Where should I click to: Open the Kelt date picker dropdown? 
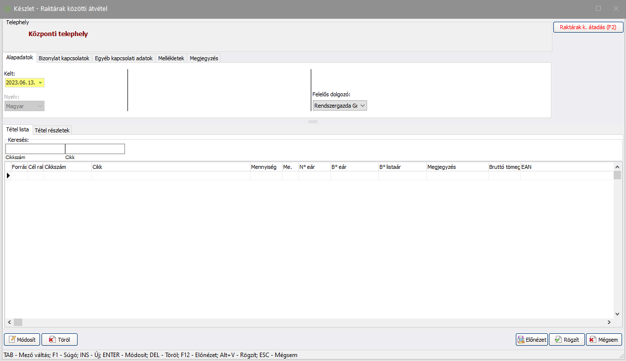(40, 83)
